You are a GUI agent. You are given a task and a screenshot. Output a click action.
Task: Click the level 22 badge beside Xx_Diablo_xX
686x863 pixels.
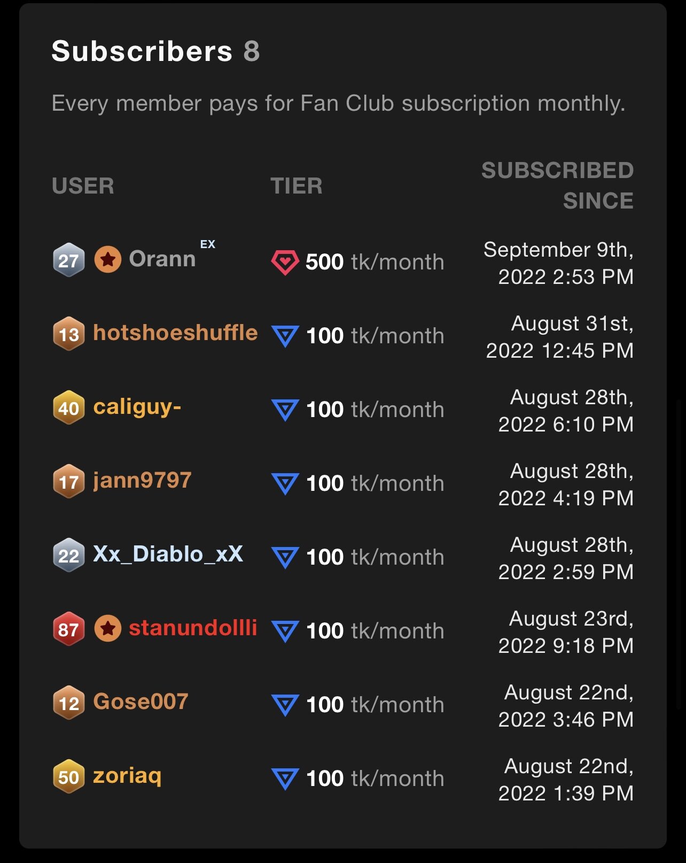coord(69,556)
